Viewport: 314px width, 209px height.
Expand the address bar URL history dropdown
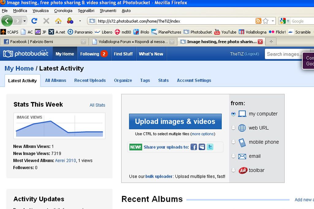(x=273, y=21)
